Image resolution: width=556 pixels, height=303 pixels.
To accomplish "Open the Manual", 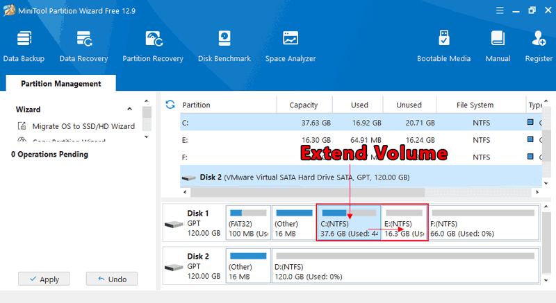I will [x=498, y=46].
